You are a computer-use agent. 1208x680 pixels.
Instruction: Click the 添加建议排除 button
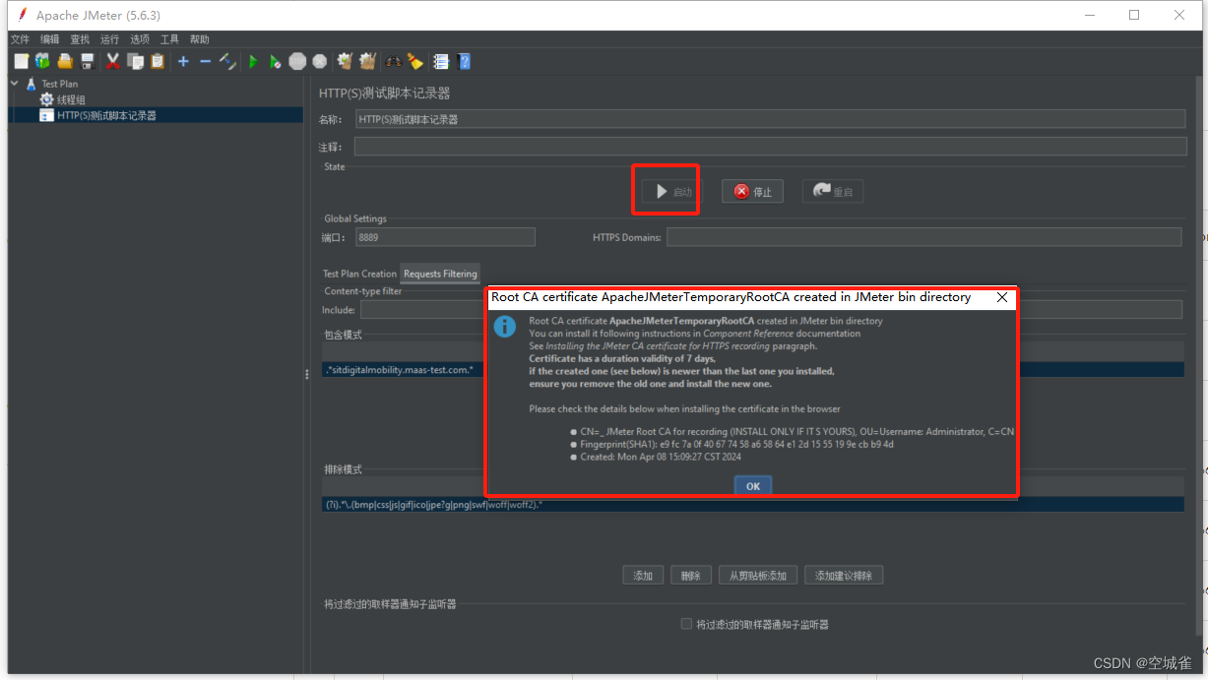(x=844, y=576)
